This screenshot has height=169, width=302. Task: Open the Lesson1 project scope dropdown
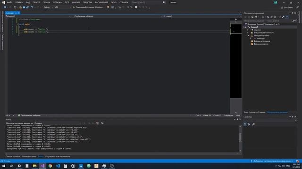coord(38,16)
